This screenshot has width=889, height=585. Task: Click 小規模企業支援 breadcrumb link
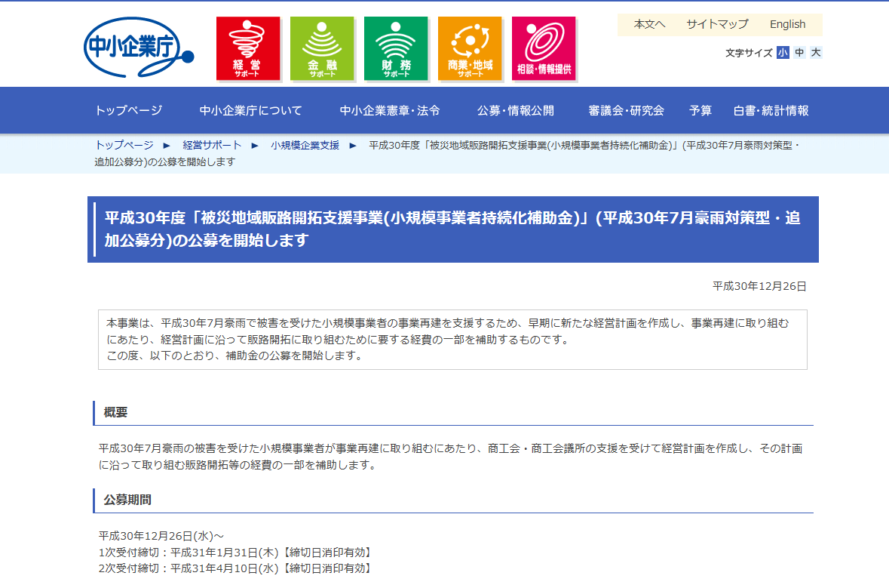tap(305, 145)
